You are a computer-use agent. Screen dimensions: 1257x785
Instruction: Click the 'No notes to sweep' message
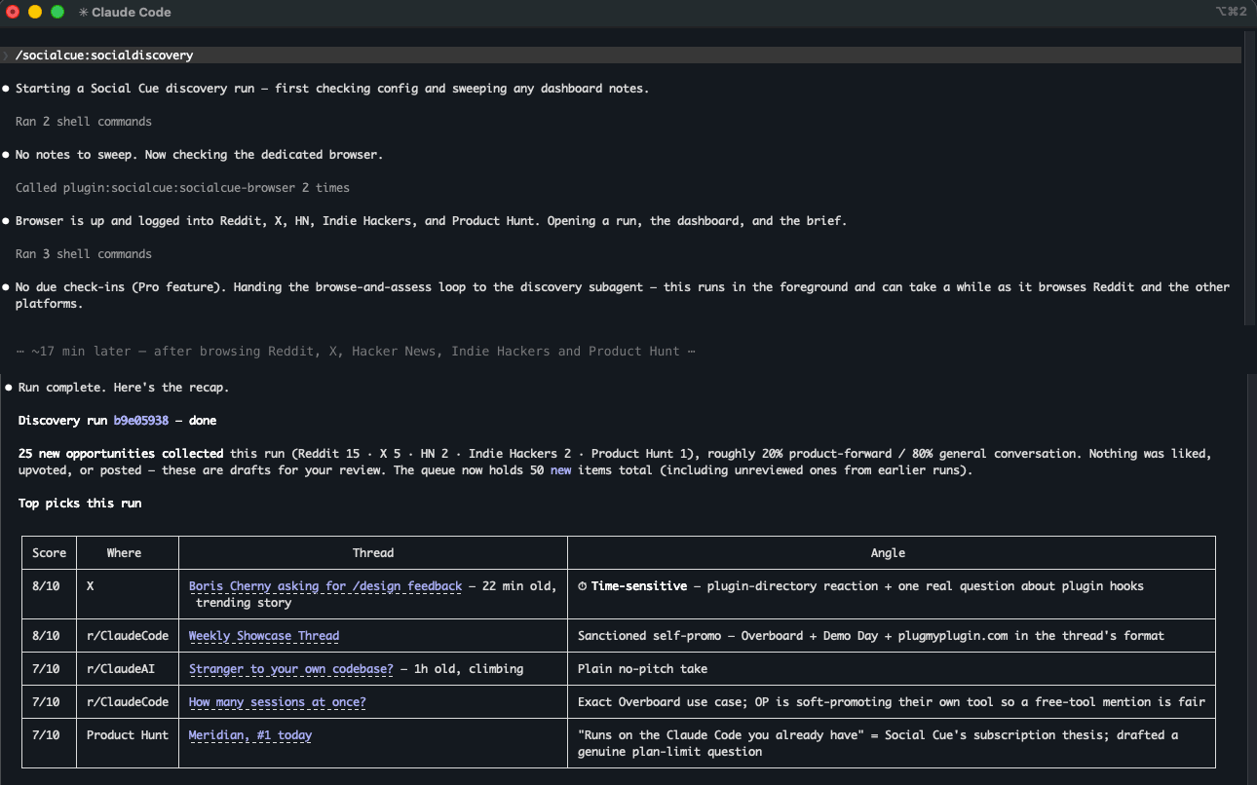tap(200, 155)
